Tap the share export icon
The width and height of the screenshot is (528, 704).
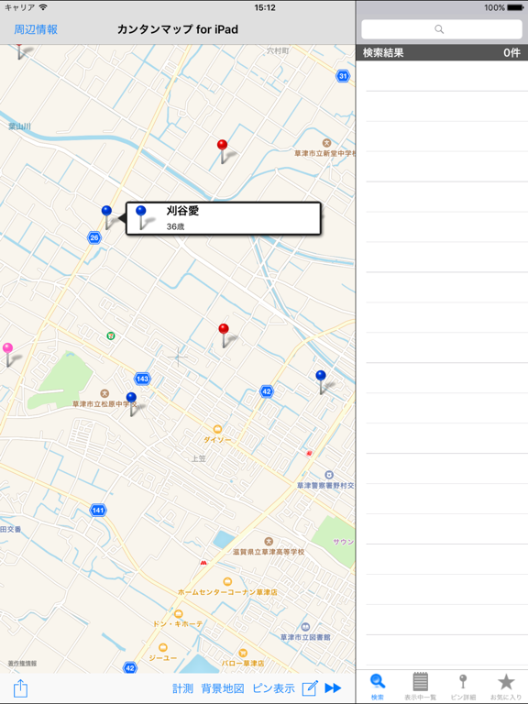(20, 687)
